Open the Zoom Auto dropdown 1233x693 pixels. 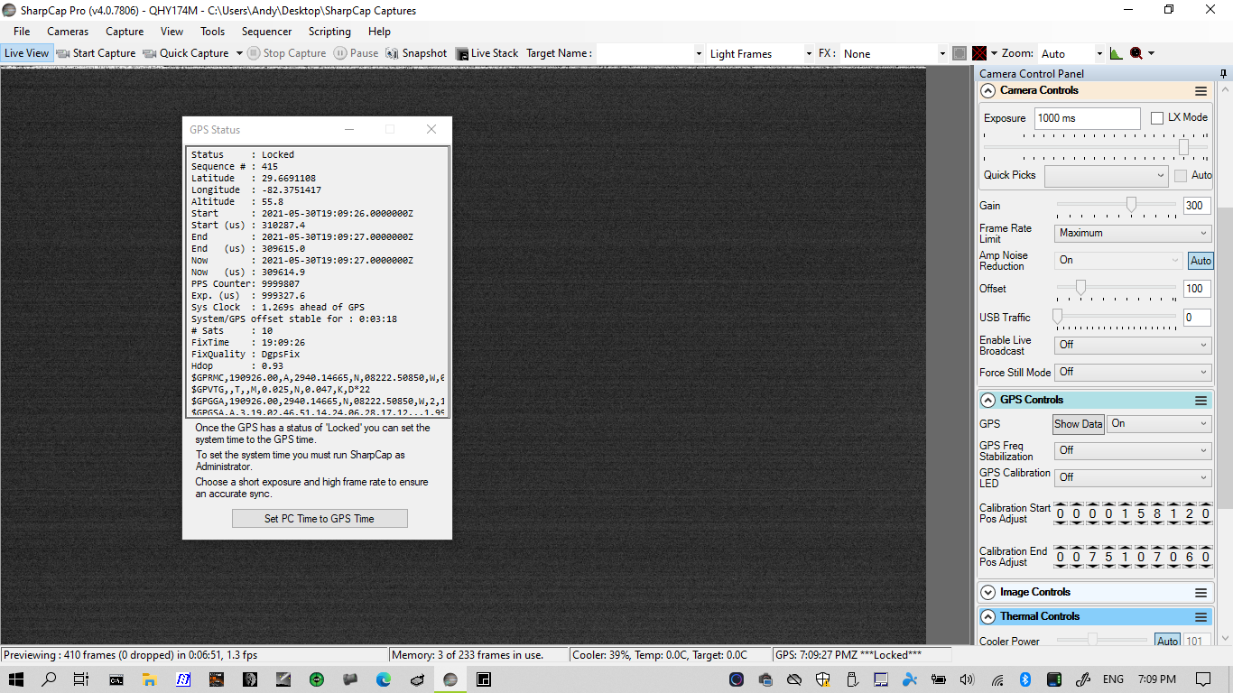click(1099, 54)
